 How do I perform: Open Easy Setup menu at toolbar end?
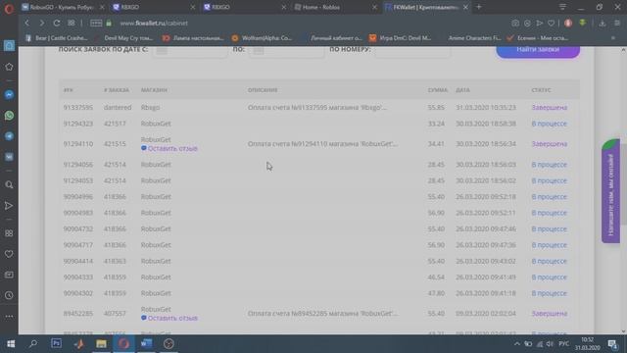click(617, 24)
